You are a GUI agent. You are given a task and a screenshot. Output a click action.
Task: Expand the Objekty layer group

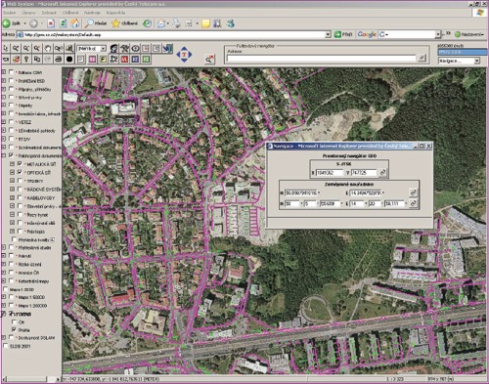tap(4, 106)
